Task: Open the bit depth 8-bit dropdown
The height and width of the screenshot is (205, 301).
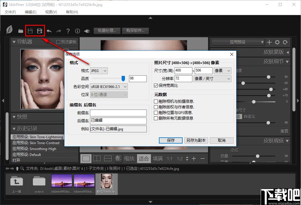Action: pos(109,95)
